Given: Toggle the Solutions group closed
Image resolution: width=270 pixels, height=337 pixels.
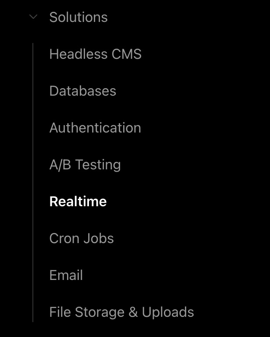Looking at the screenshot, I should (33, 17).
